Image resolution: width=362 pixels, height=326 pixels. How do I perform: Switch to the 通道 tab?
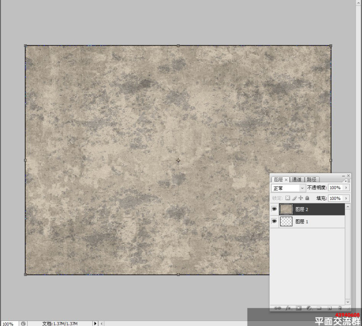(x=297, y=179)
